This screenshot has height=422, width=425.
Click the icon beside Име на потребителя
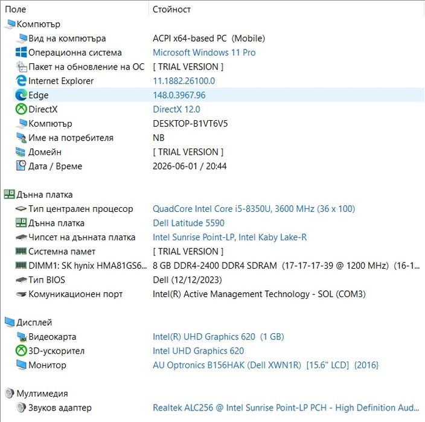coord(21,138)
